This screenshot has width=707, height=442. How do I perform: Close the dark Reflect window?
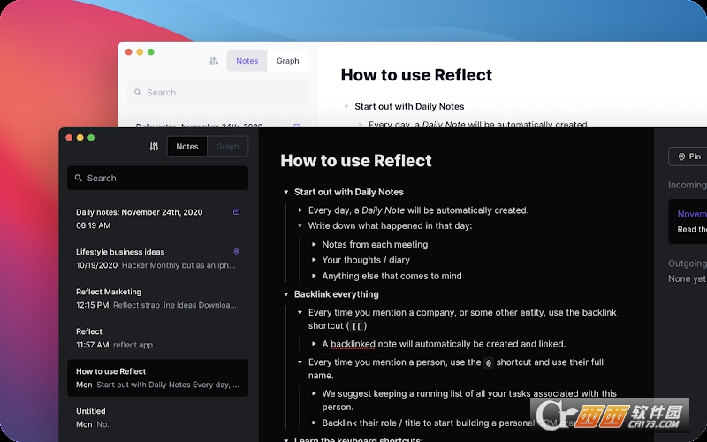69,138
